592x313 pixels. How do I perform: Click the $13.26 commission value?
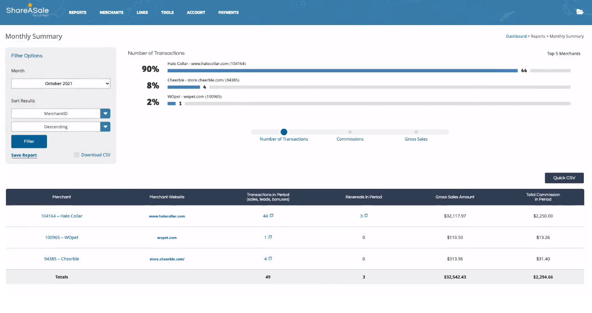pos(543,237)
